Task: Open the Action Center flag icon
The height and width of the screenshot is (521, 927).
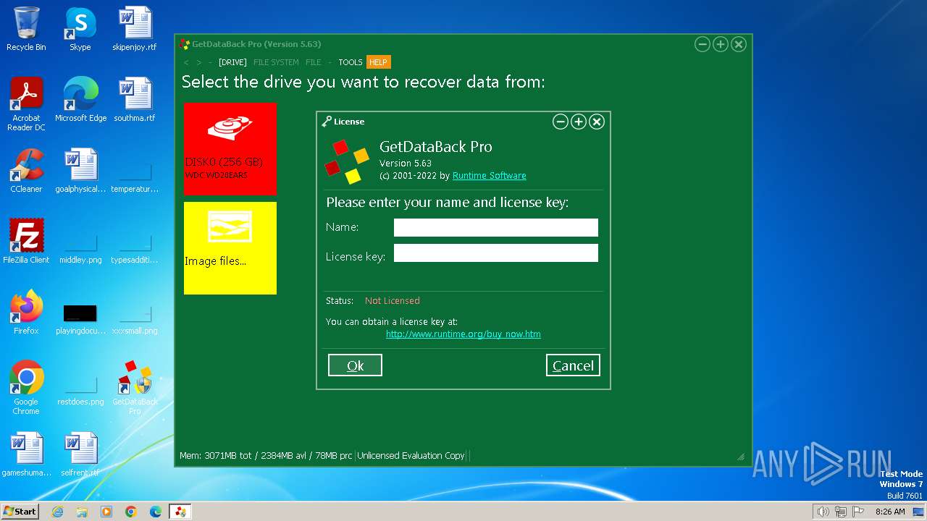Action: click(858, 512)
